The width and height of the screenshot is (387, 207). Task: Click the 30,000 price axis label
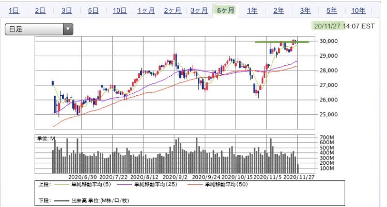click(329, 41)
